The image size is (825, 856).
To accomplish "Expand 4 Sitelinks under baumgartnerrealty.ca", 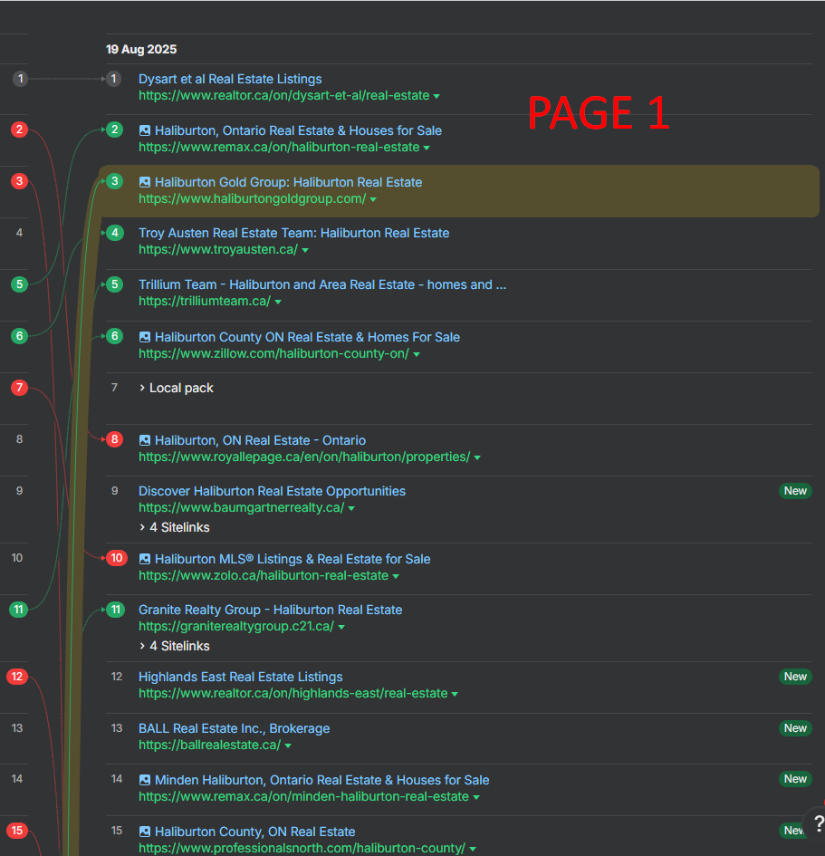I will (175, 527).
